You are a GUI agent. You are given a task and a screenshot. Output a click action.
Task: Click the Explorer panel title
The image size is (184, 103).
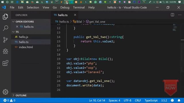click(22, 15)
